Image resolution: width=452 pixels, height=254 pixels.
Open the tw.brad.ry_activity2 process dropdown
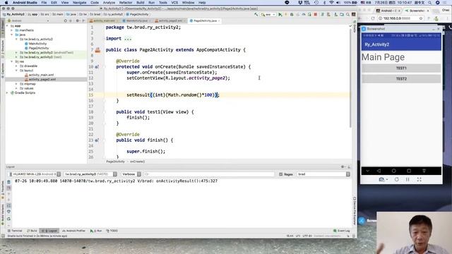pos(90,174)
